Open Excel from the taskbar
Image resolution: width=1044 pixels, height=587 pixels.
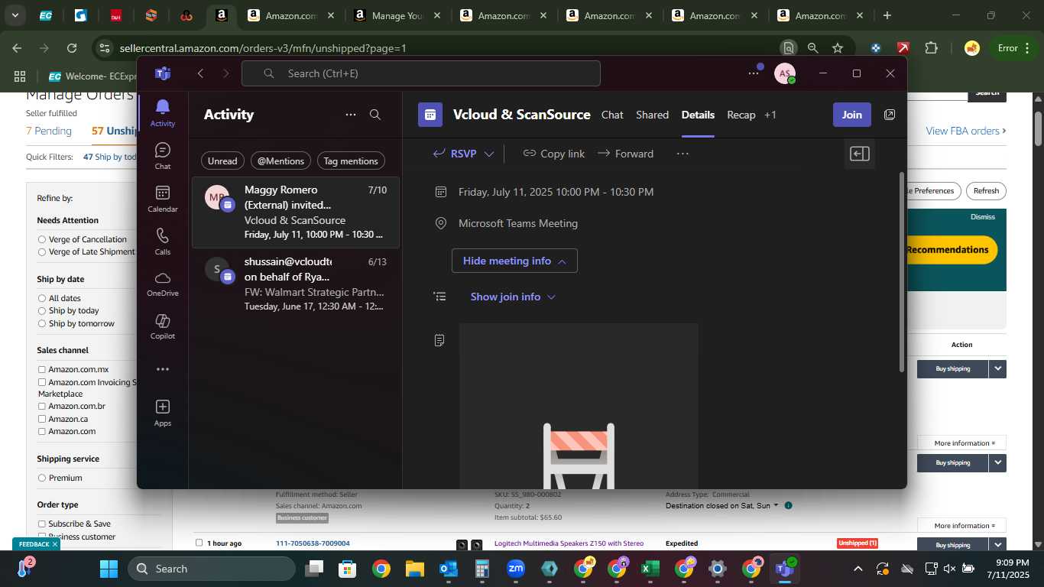click(x=650, y=569)
